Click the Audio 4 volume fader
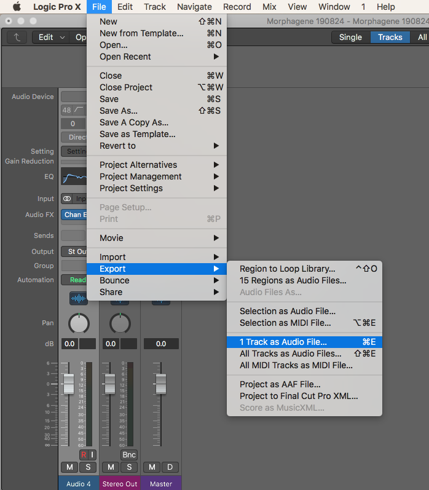Image resolution: width=429 pixels, height=490 pixels. (69, 384)
